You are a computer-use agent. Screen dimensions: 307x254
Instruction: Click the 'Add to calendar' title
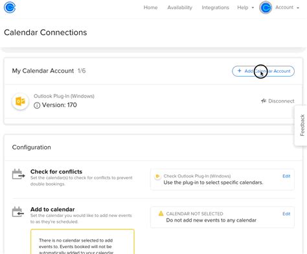[52, 209]
